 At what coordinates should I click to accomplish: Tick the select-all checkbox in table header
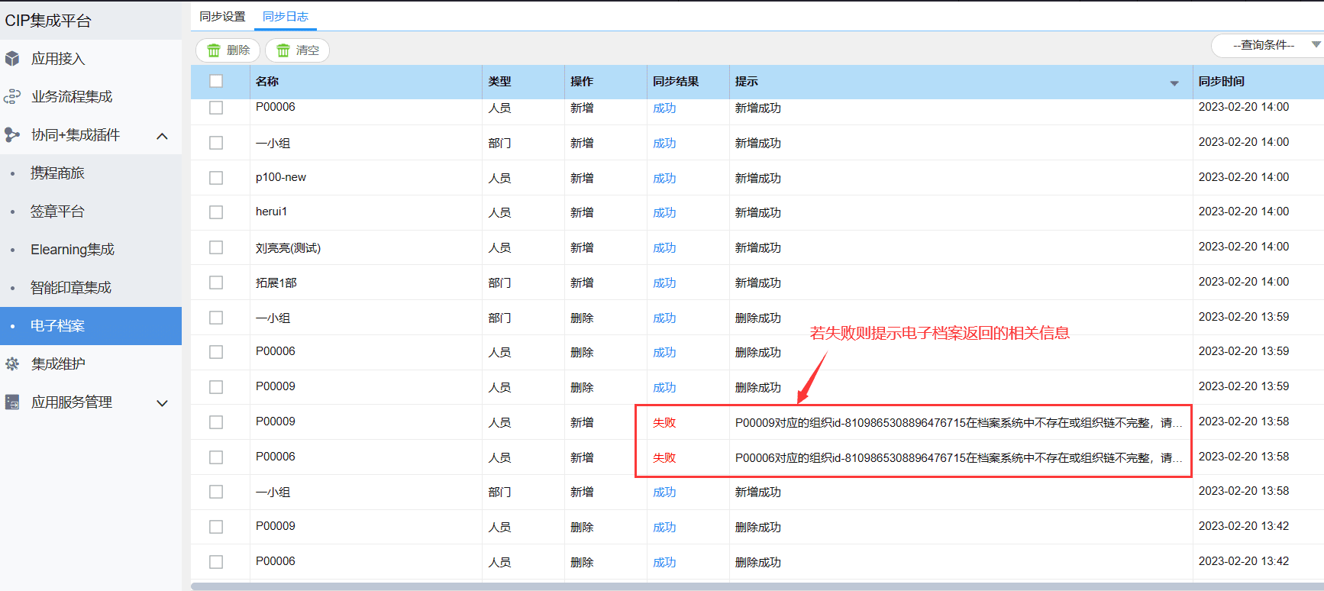tap(216, 81)
